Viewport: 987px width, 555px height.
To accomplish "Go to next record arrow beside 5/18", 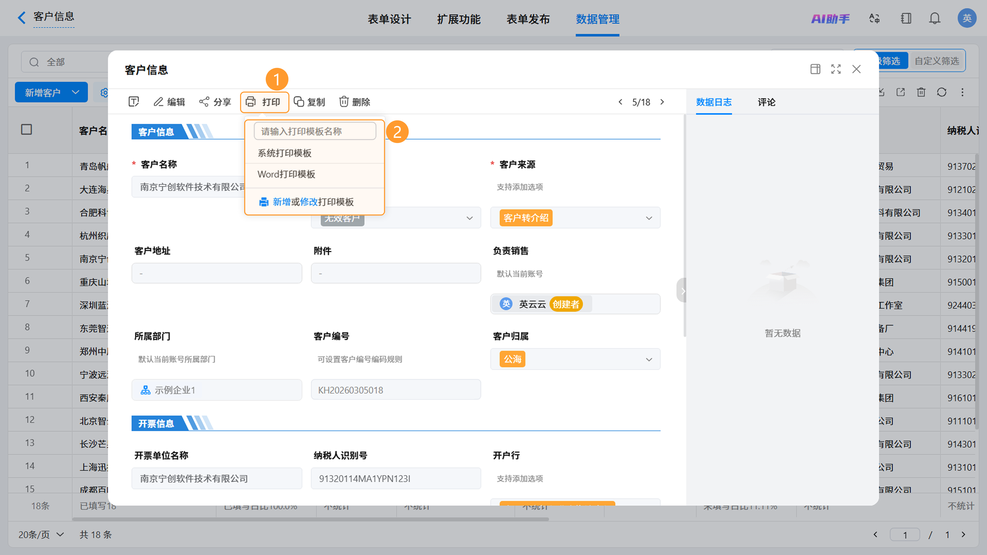I will 662,102.
